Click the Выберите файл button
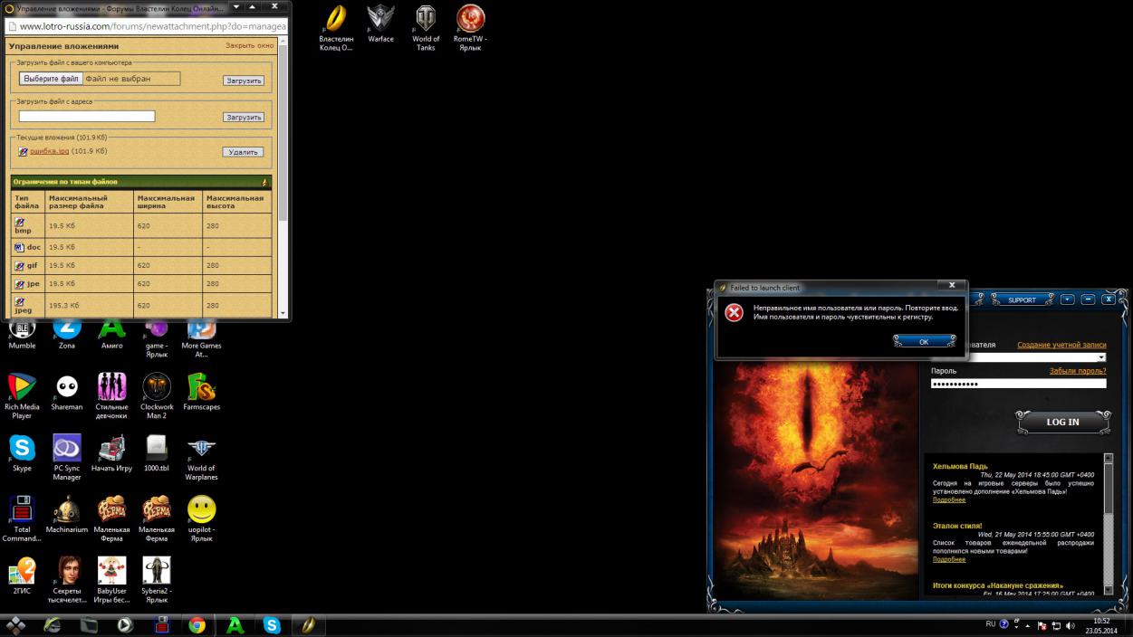This screenshot has width=1133, height=637. click(x=52, y=79)
